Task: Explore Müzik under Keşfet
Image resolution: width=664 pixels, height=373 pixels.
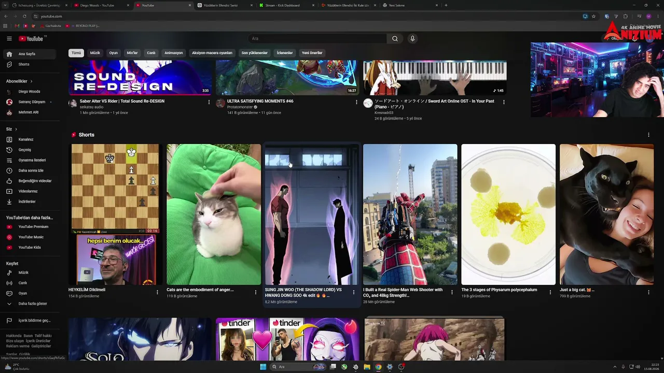Action: [31, 272]
